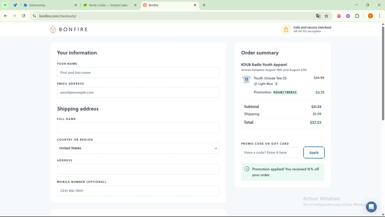Click the size S badge
The image size is (385, 217).
click(x=276, y=84)
